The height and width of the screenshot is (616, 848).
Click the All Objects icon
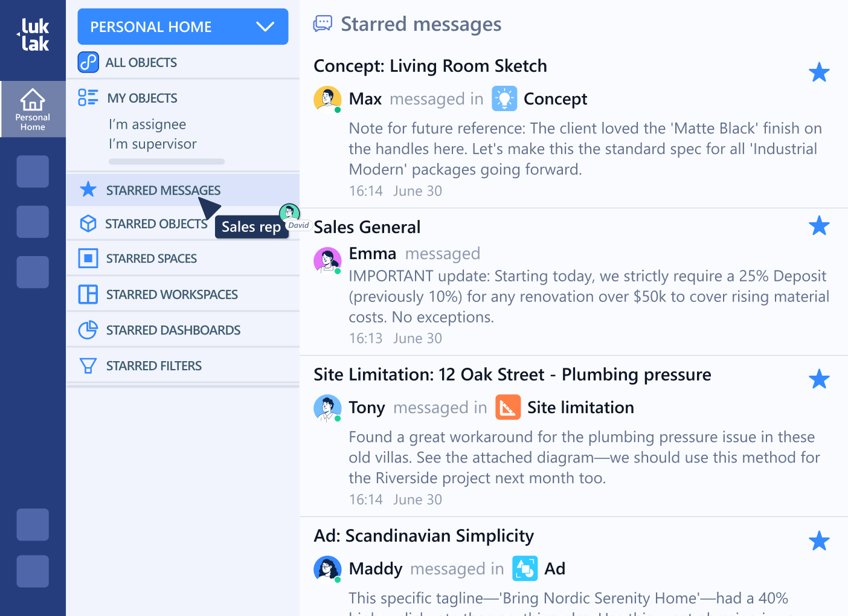coord(88,62)
